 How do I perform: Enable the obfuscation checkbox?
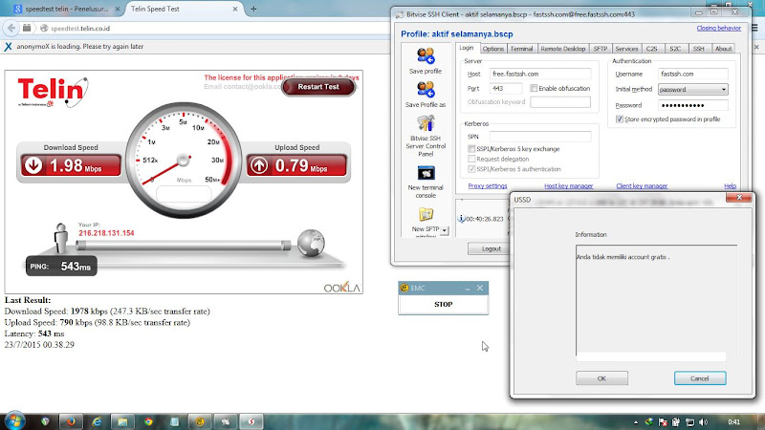pyautogui.click(x=534, y=88)
